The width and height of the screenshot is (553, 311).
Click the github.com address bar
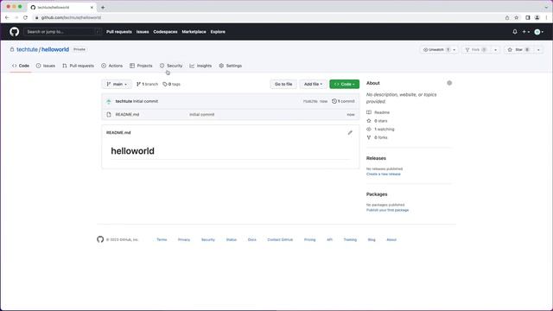coord(268,17)
